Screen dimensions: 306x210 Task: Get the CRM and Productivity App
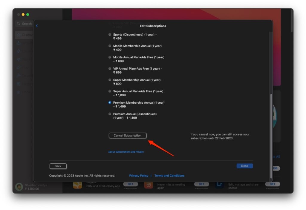[131, 184]
